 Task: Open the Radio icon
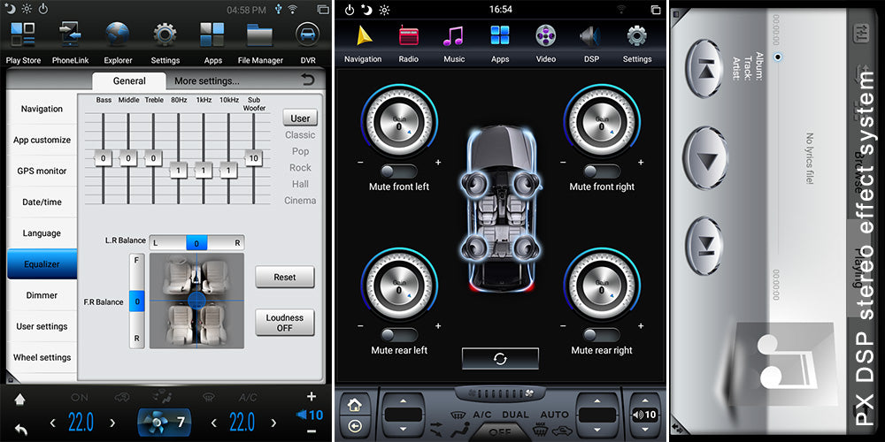coord(409,37)
